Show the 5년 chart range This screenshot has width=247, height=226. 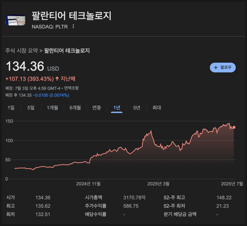click(x=137, y=108)
